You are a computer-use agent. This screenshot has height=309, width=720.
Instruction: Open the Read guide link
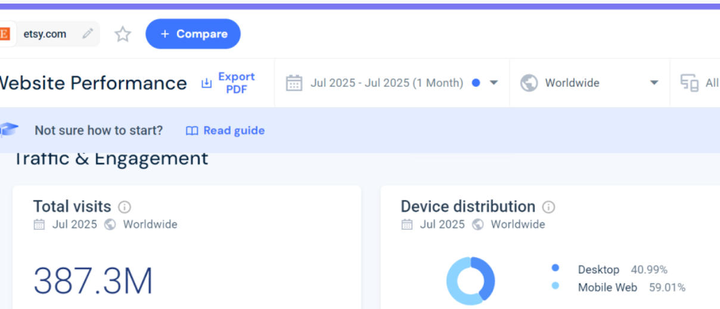coord(234,131)
